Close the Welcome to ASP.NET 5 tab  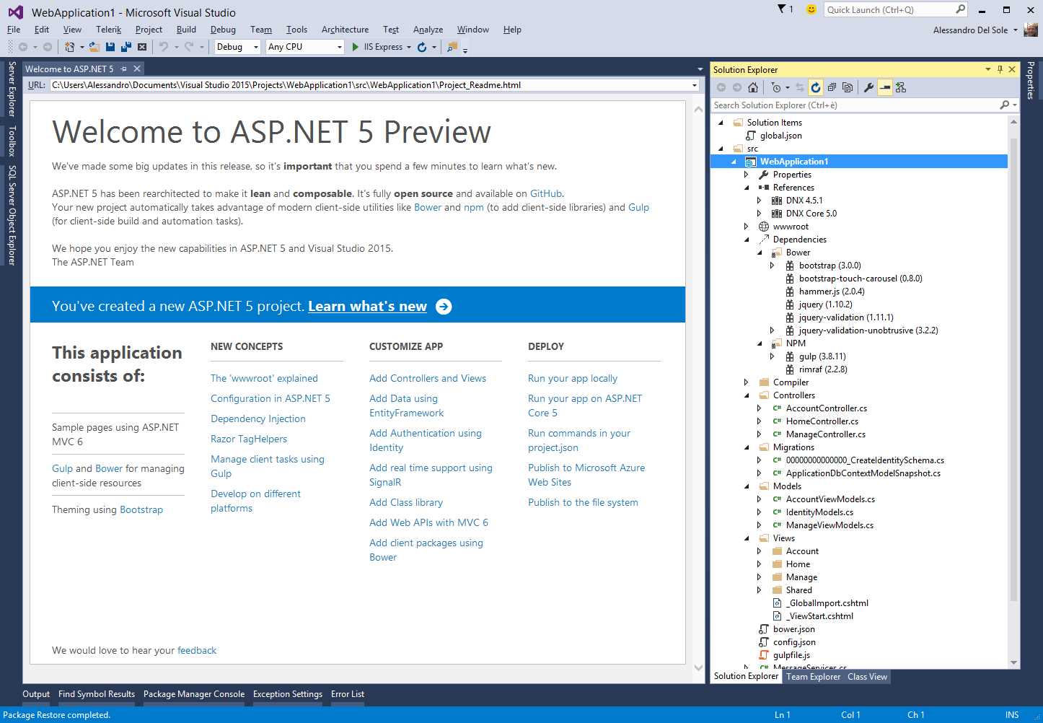pos(136,69)
